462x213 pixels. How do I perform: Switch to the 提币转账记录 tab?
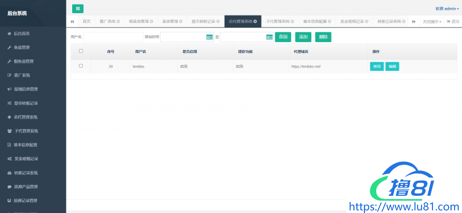pos(203,21)
